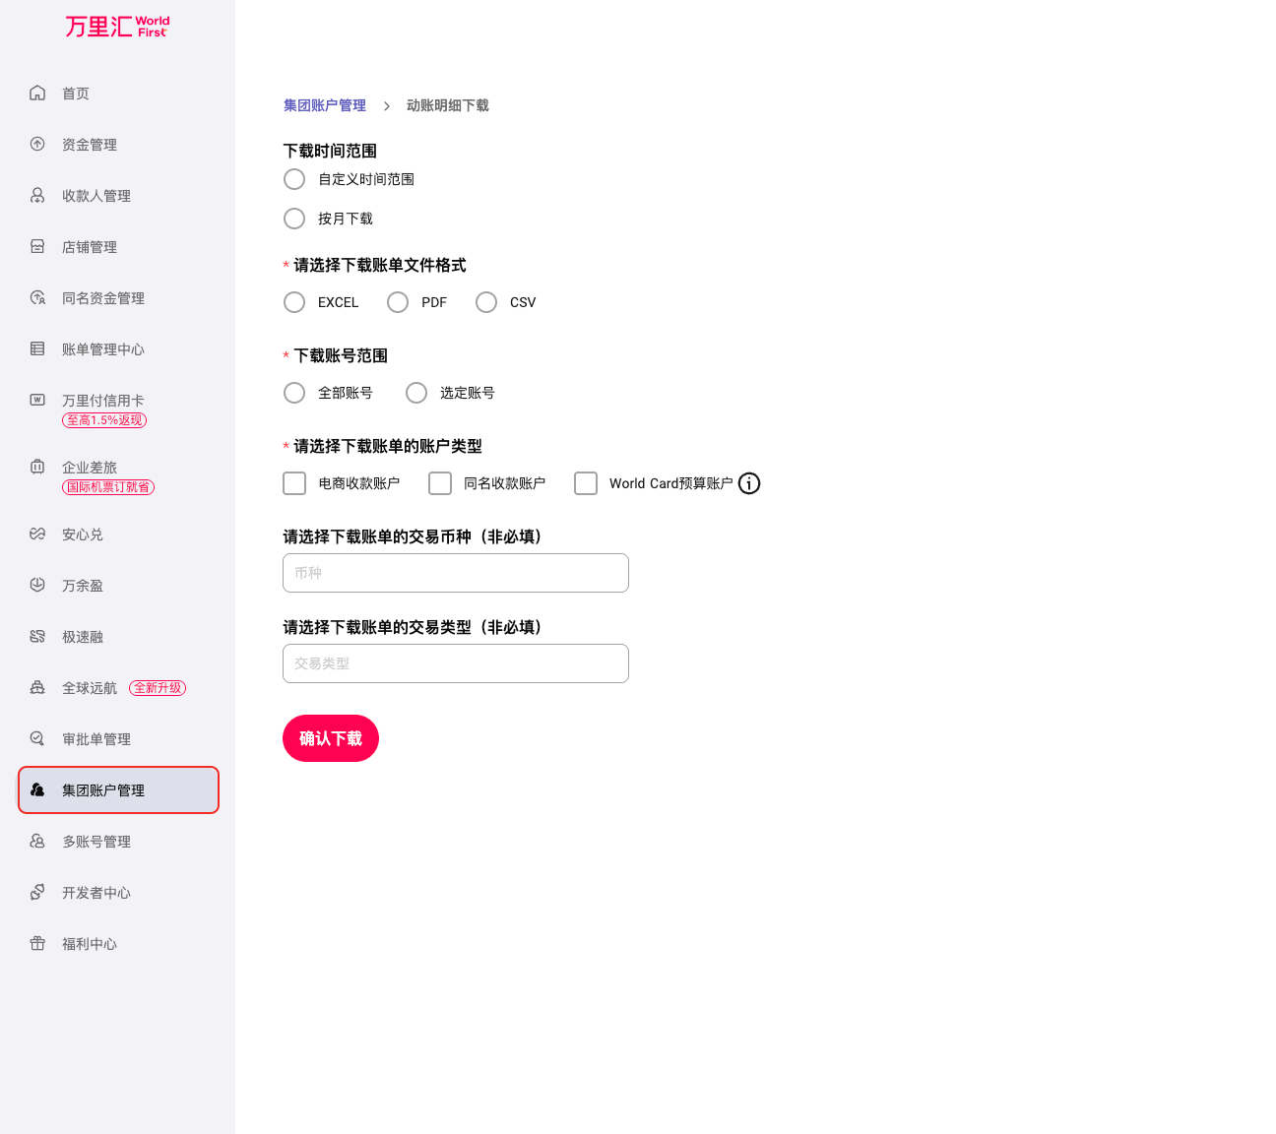
Task: Choose CSV file format
Action: tap(486, 302)
